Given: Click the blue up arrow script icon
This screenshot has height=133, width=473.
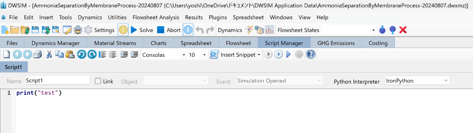Looking at the screenshot, I should point(27,54).
